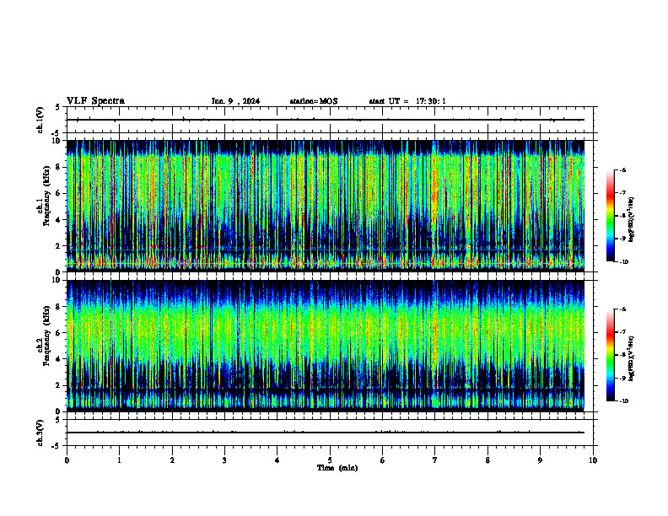This screenshot has width=668, height=516.
Task: Click the time axis tick label '10'
Action: (593, 460)
